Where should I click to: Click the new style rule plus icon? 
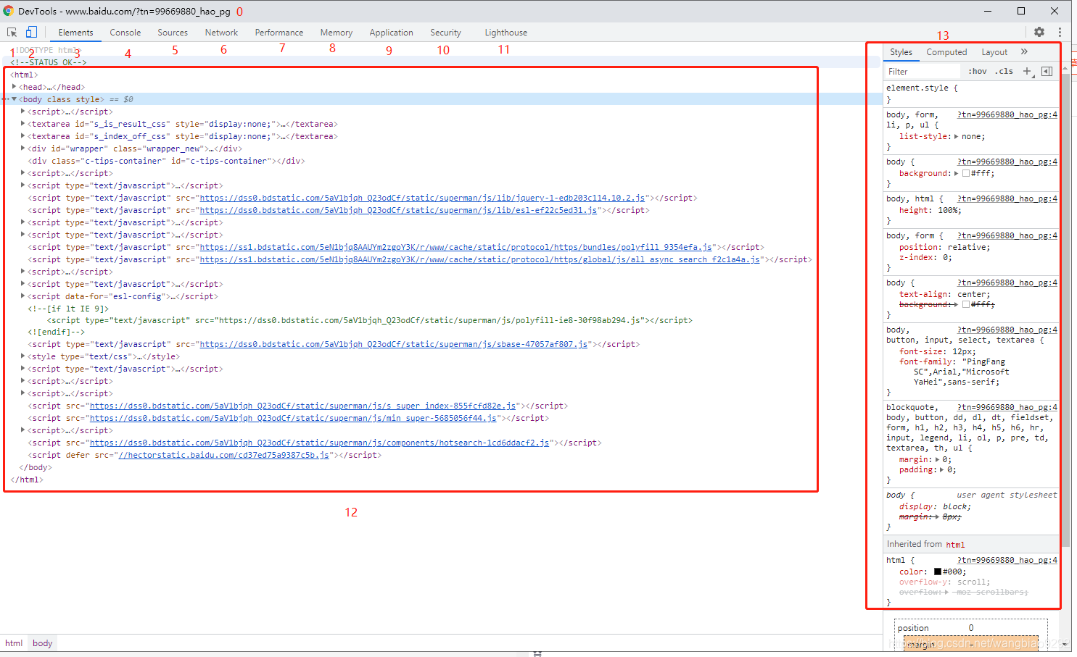[1027, 71]
